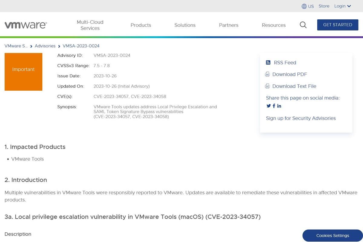Click the CVSSv3 range value 7.5 - 7.8

(102, 66)
